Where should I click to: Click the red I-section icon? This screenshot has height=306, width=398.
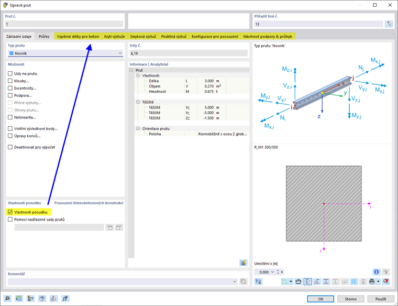coord(326,281)
